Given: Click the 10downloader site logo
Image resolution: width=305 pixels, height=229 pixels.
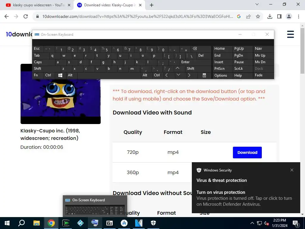Looking at the screenshot, I should 19,34.
